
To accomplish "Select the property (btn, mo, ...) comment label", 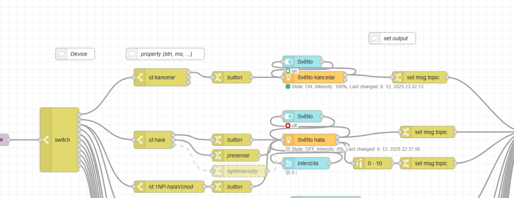I will click(166, 54).
